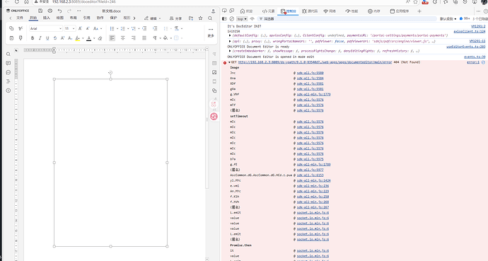Click the paste clipboard icon
Image resolution: width=488 pixels, height=261 pixels.
tap(11, 38)
